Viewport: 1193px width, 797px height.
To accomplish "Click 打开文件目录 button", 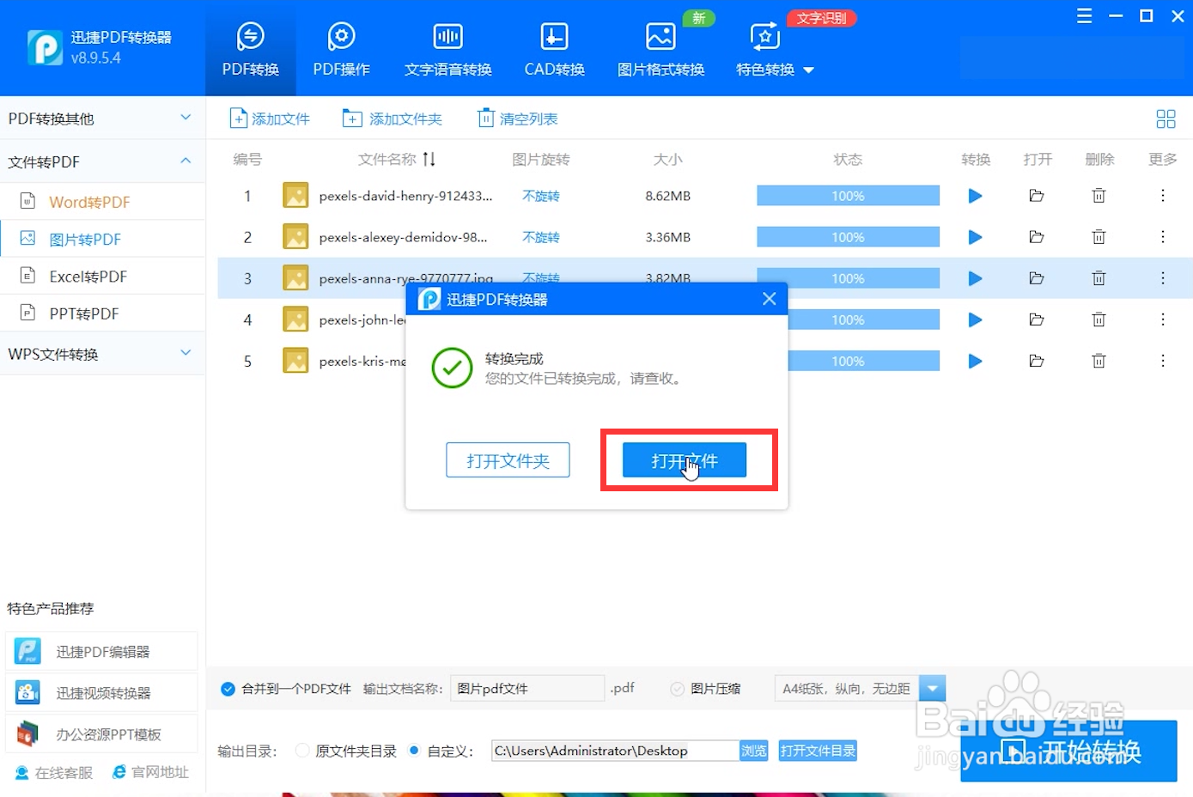I will click(818, 751).
